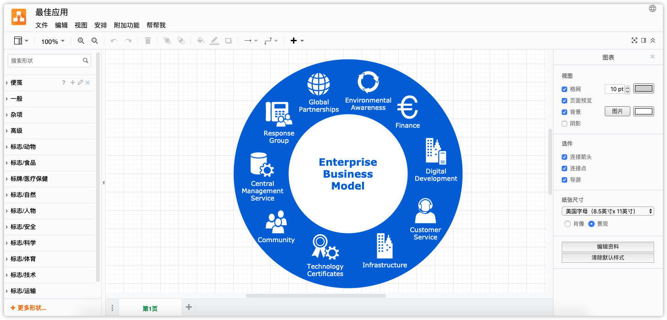This screenshot has width=667, height=320.
Task: Select the 肖像 portrait radio button
Action: 568,224
